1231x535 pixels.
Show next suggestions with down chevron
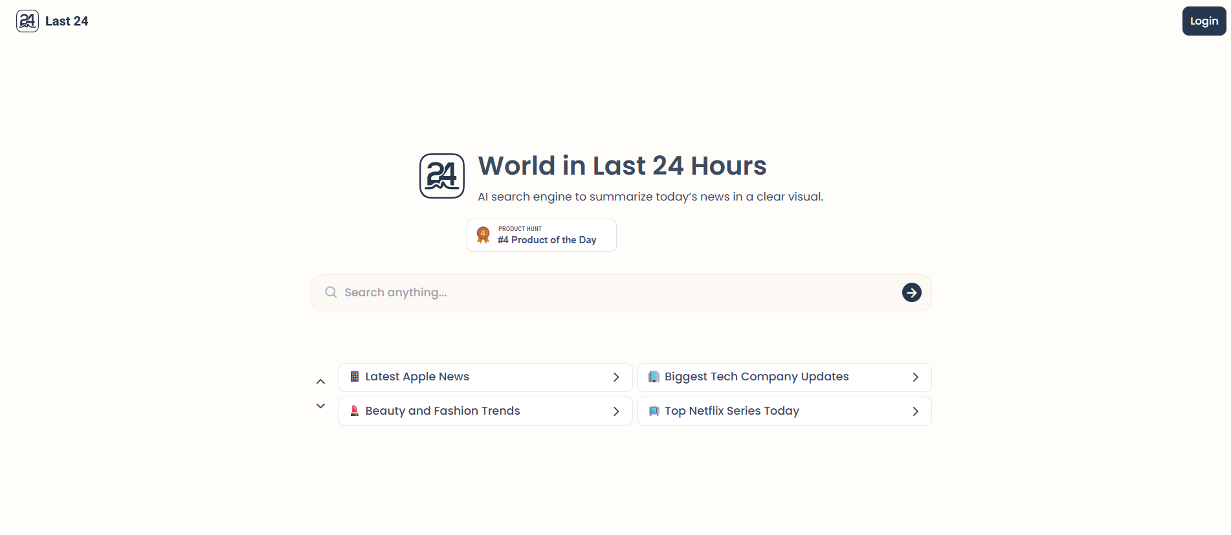[320, 406]
